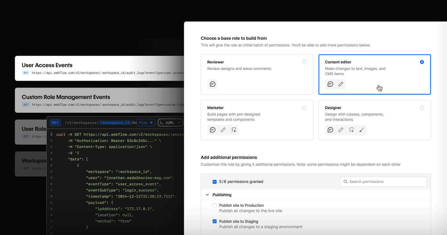The height and width of the screenshot is (235, 447).
Task: Clear the 5/8 permissions granted master checkbox
Action: (214, 182)
